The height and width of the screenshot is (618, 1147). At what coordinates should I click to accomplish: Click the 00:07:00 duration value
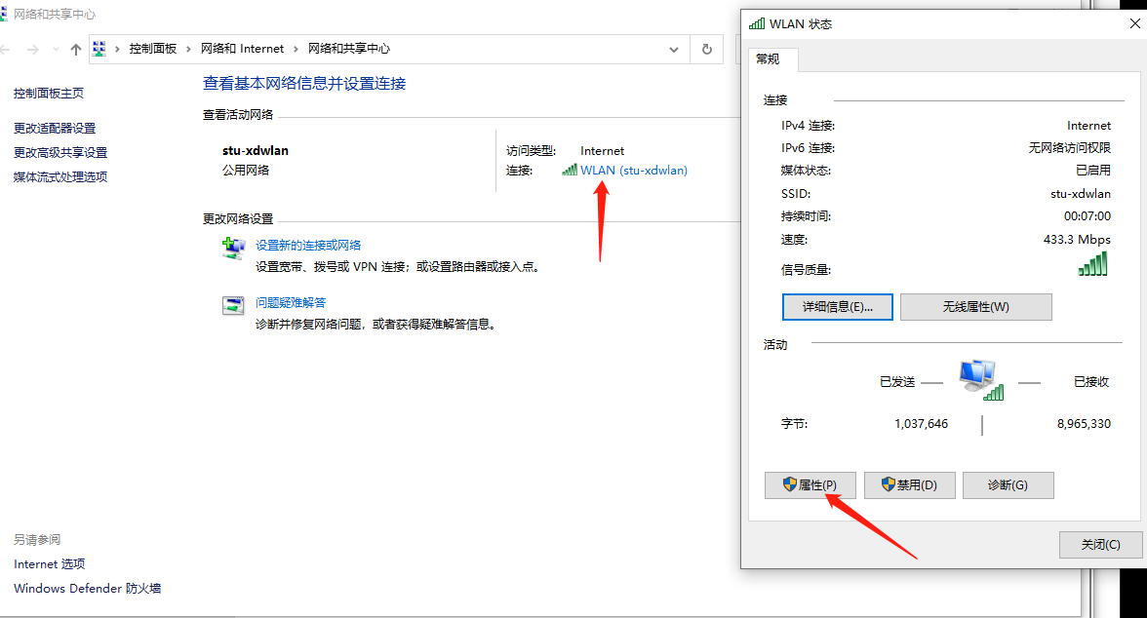(1087, 216)
